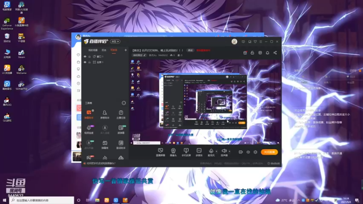Viewport: 363px width, 204px height.
Task: Click the greyed download tool beside 视频连麦
Action: pos(105,130)
